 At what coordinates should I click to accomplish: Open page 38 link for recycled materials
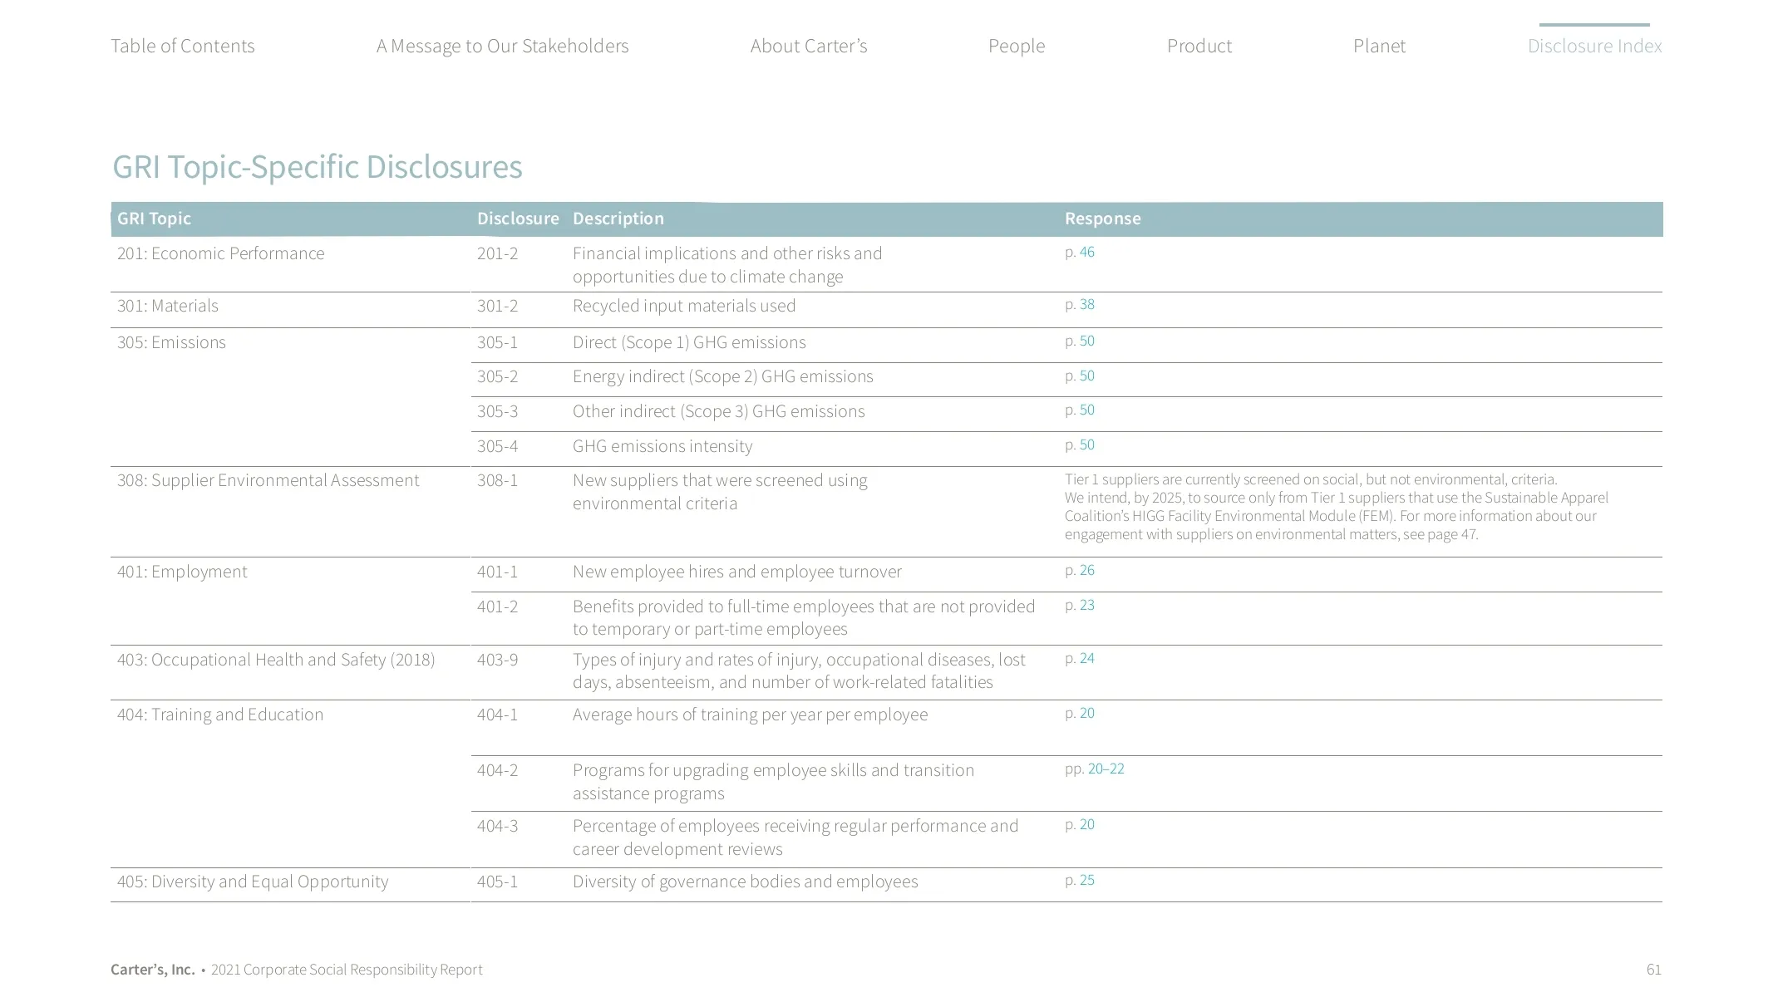pyautogui.click(x=1086, y=305)
